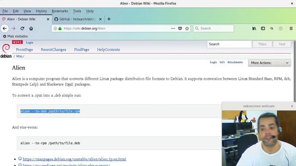Click the forward navigation arrow
Screen dimensions: 296x166
click(x=13, y=29)
